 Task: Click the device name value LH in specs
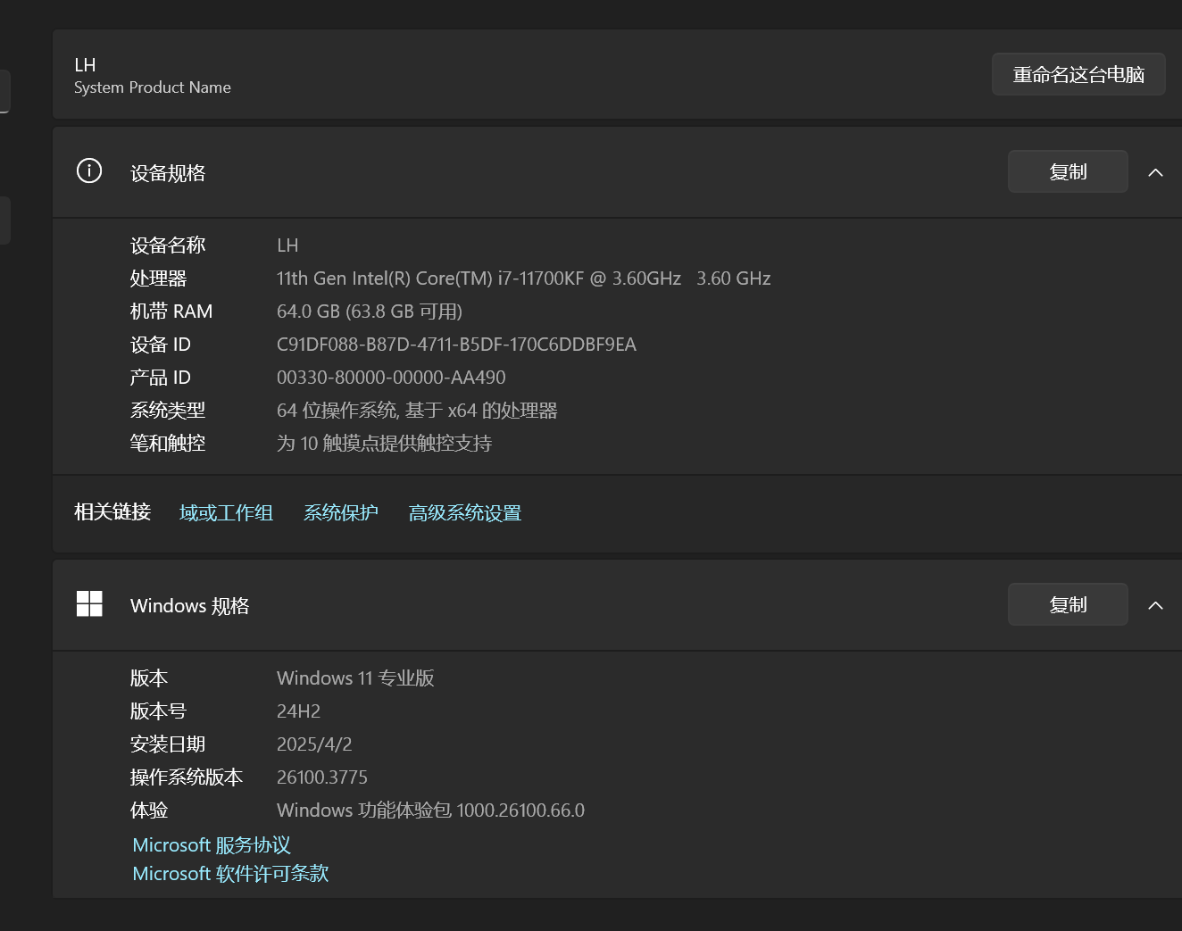(x=287, y=245)
